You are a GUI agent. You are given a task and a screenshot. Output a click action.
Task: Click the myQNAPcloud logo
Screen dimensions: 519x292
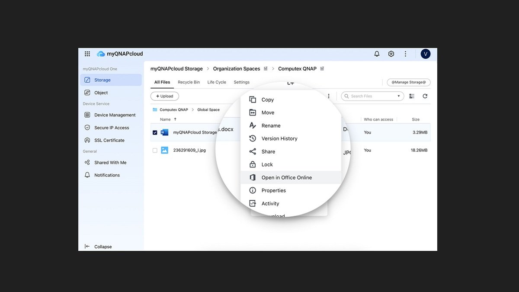(120, 54)
